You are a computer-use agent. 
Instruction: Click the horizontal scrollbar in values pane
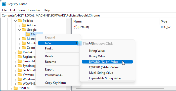tap(120, 88)
